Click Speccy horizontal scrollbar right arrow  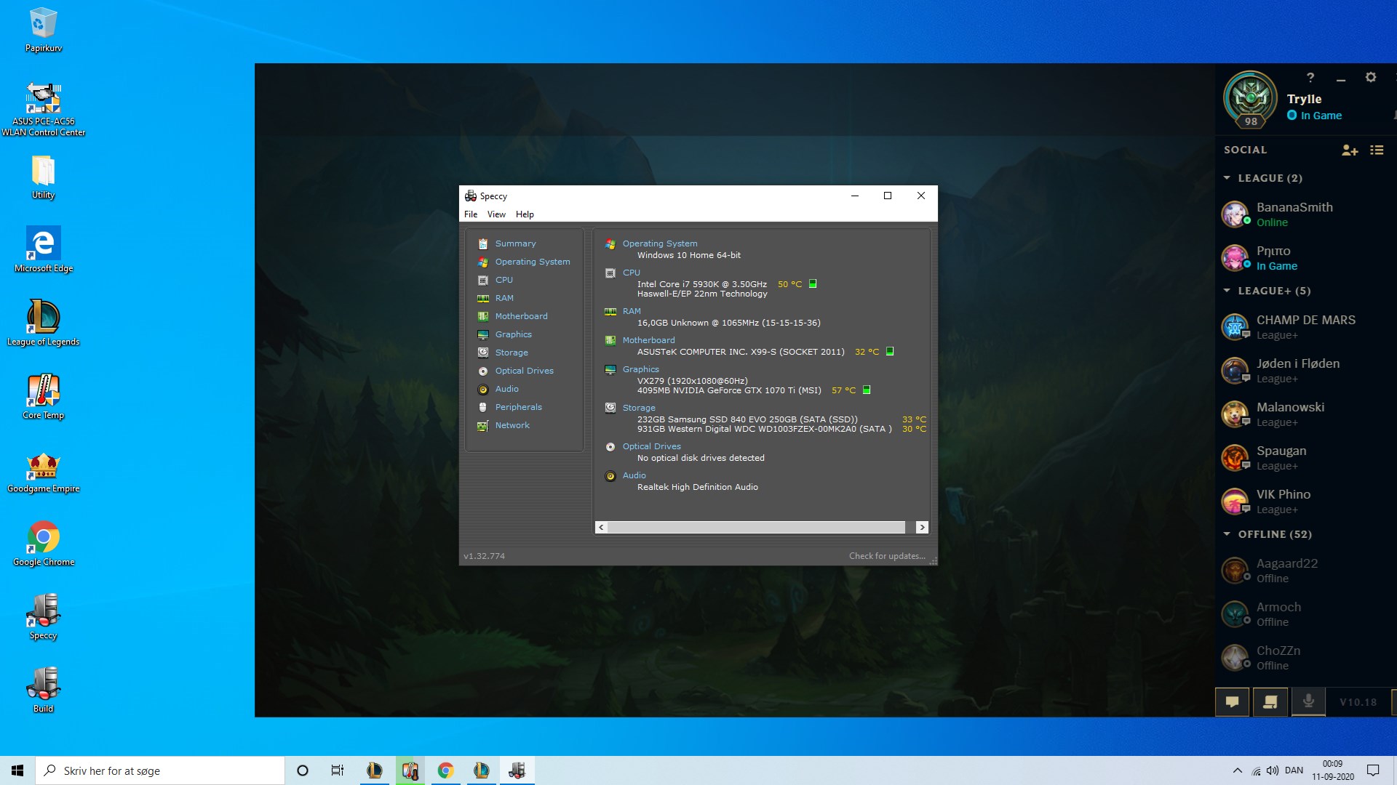point(922,527)
